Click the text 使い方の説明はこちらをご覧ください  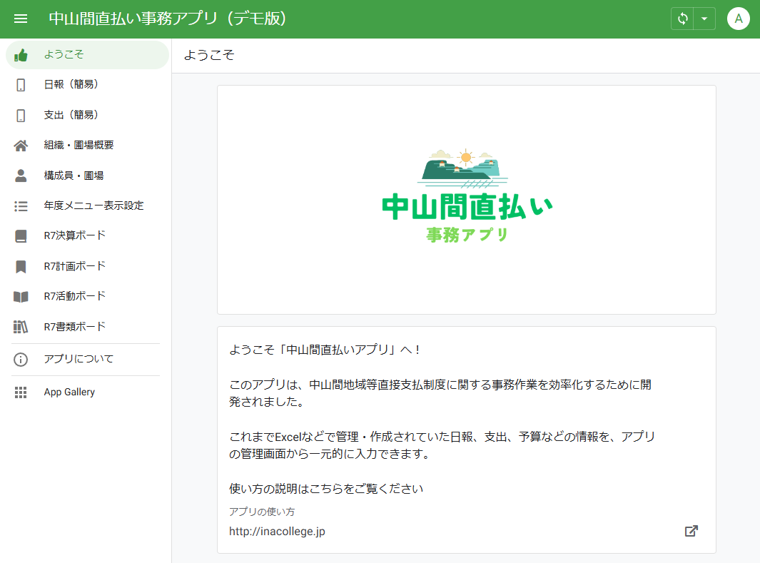click(325, 489)
